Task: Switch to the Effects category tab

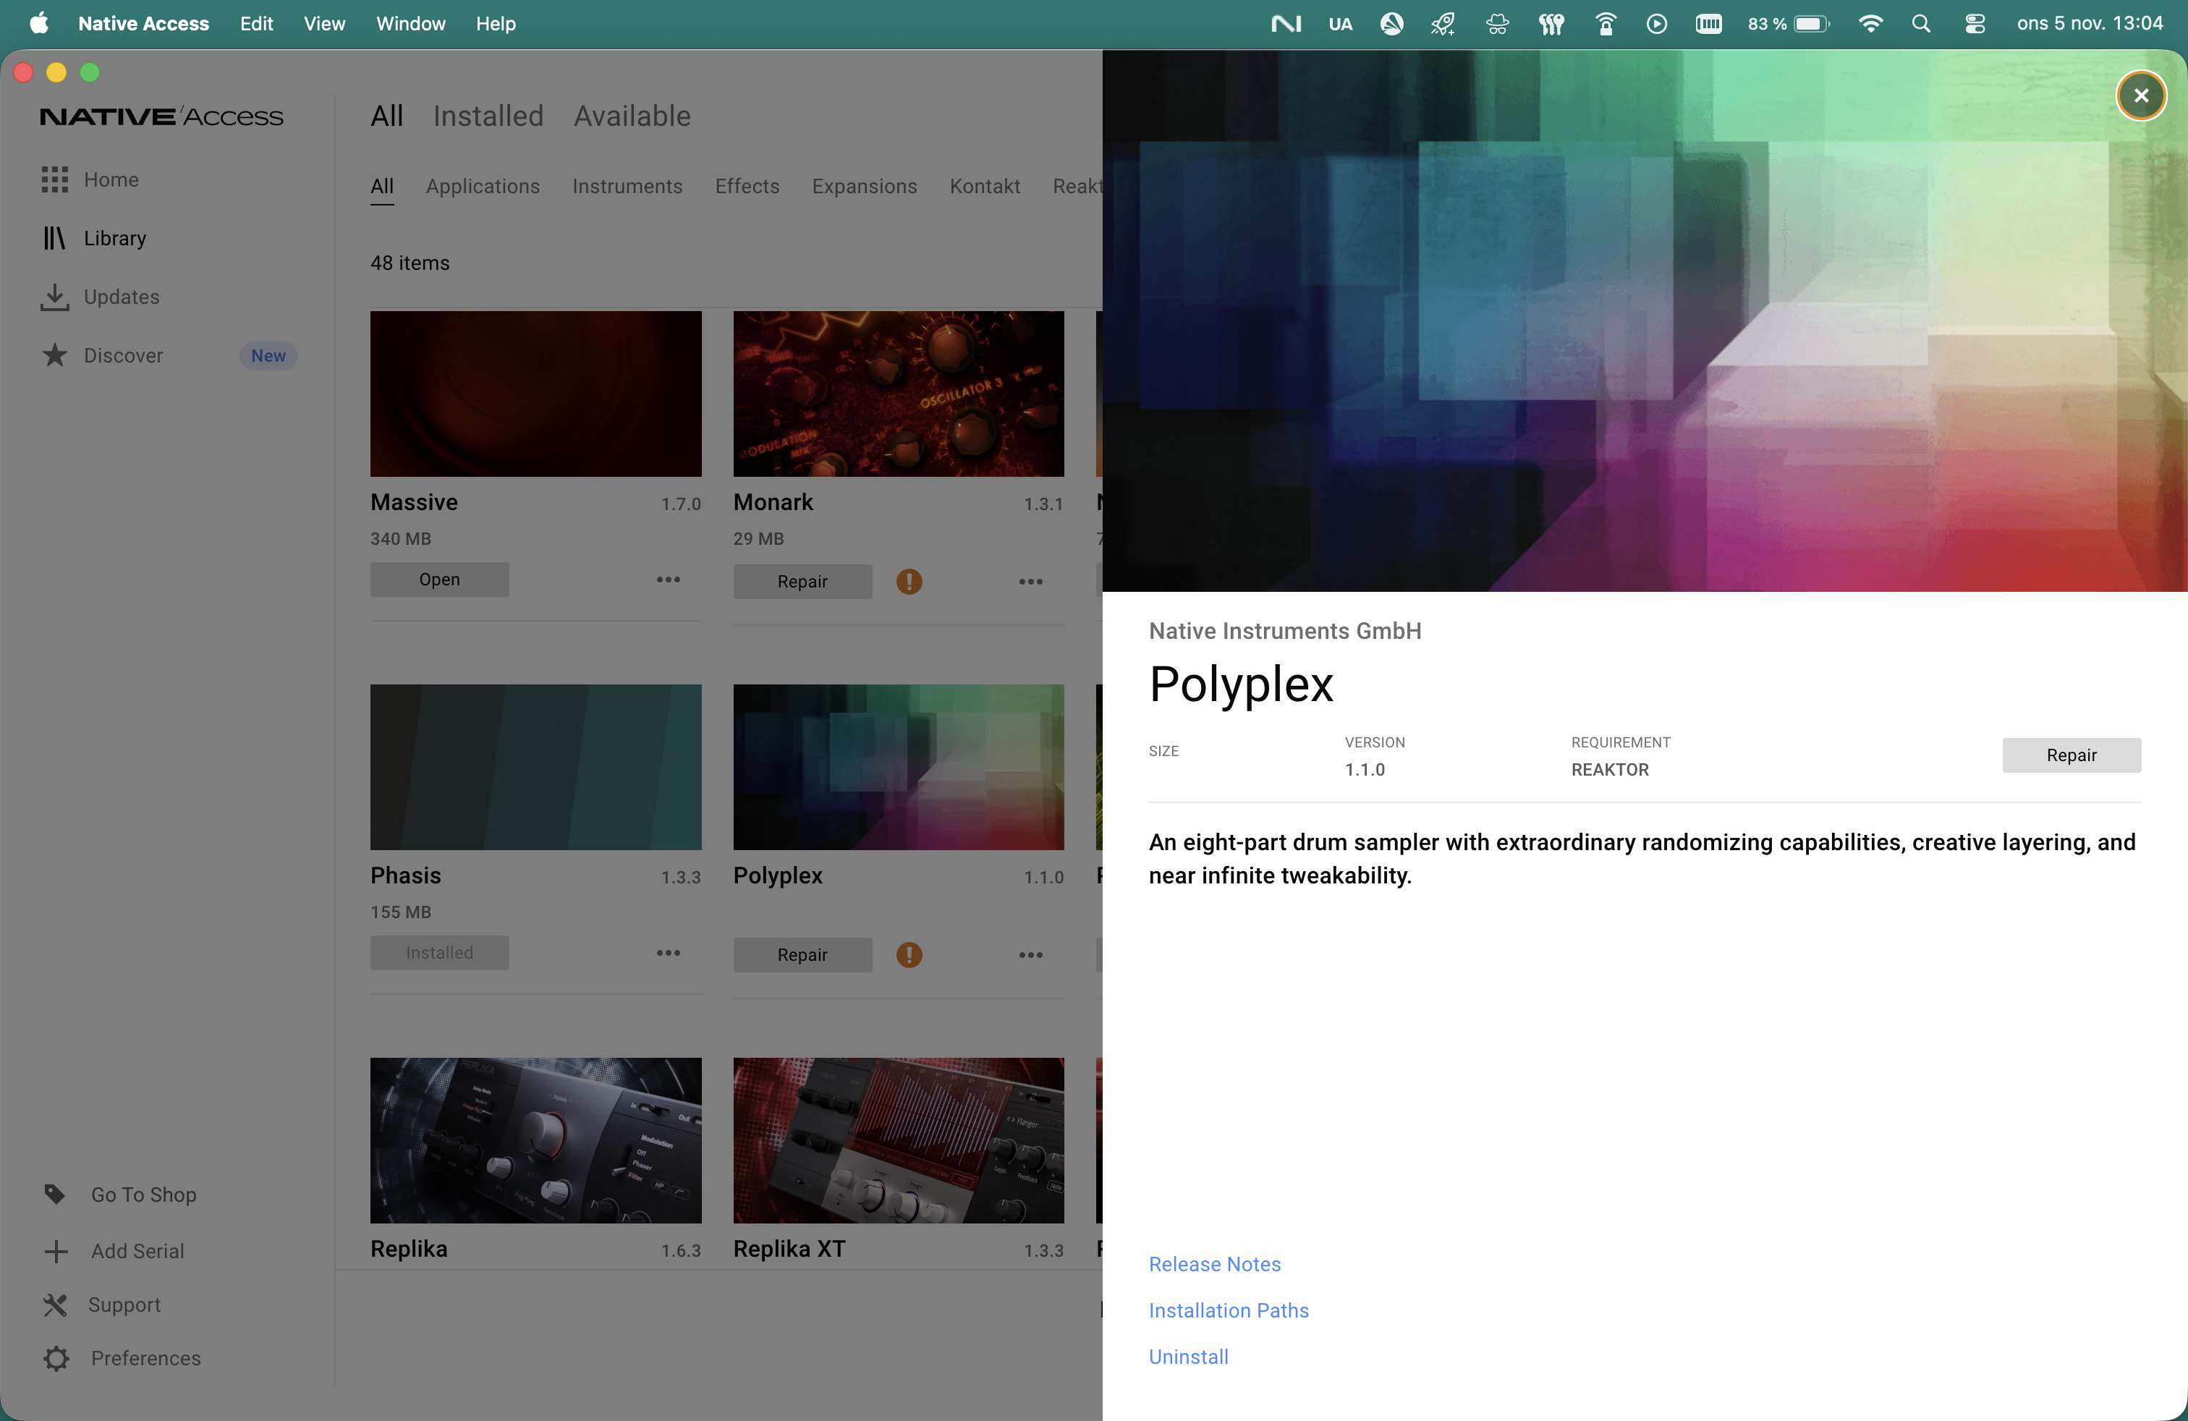Action: (747, 186)
